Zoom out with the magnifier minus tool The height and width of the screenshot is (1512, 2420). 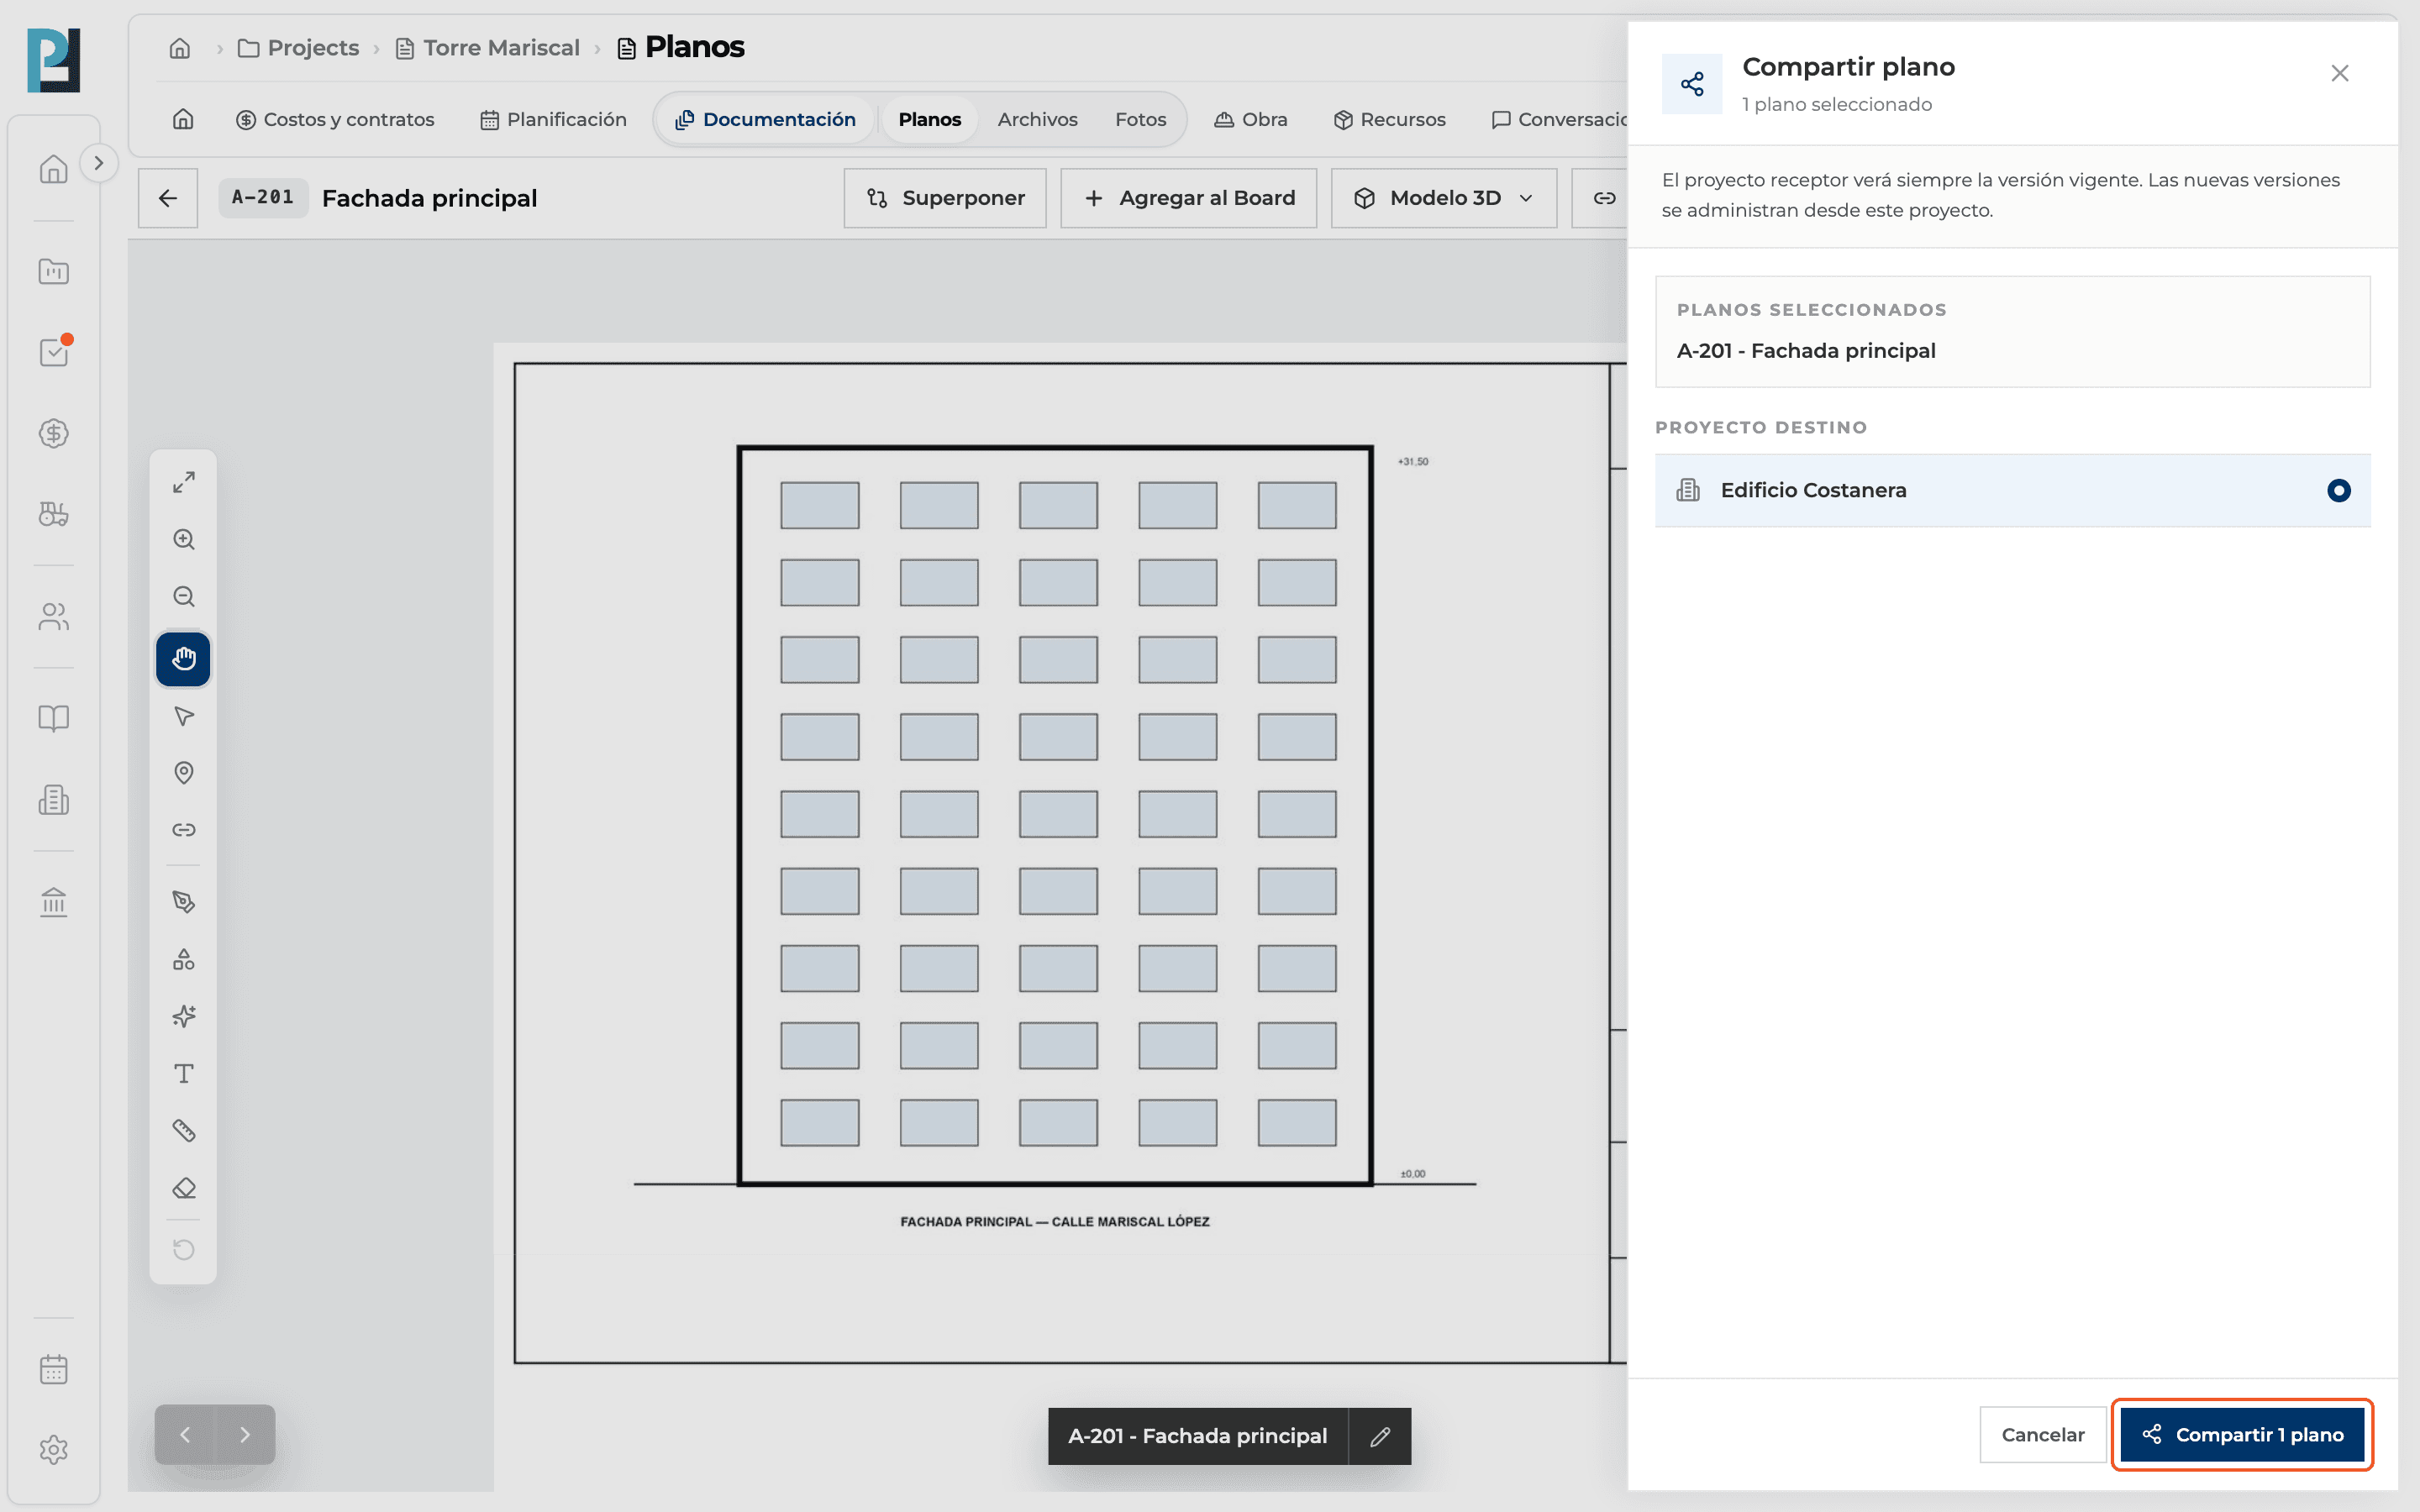[x=183, y=597]
